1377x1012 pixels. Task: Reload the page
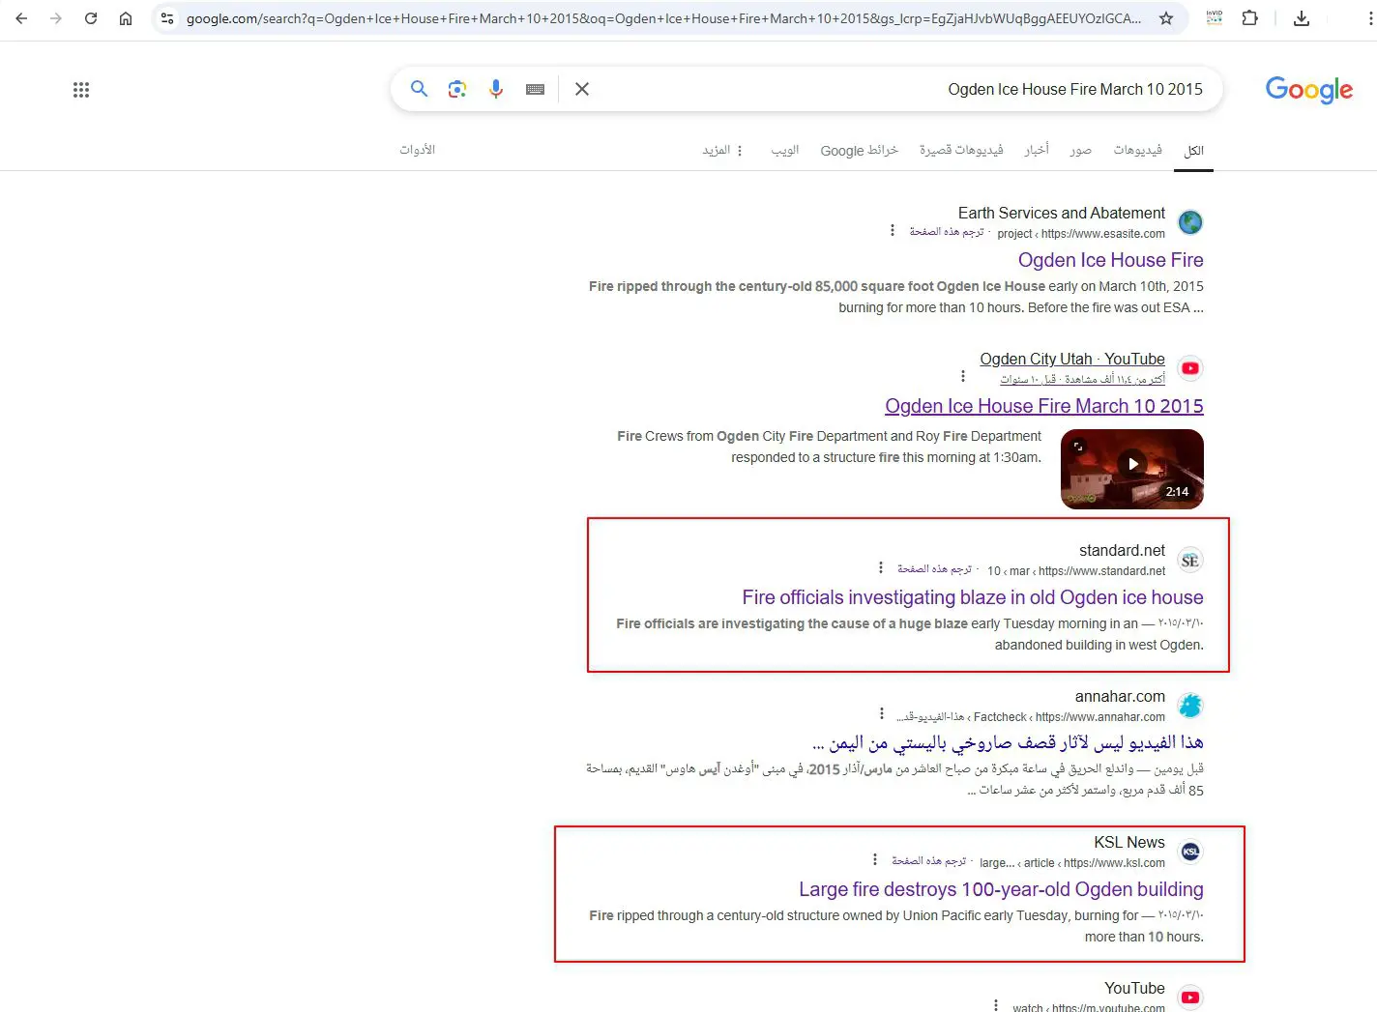click(91, 18)
